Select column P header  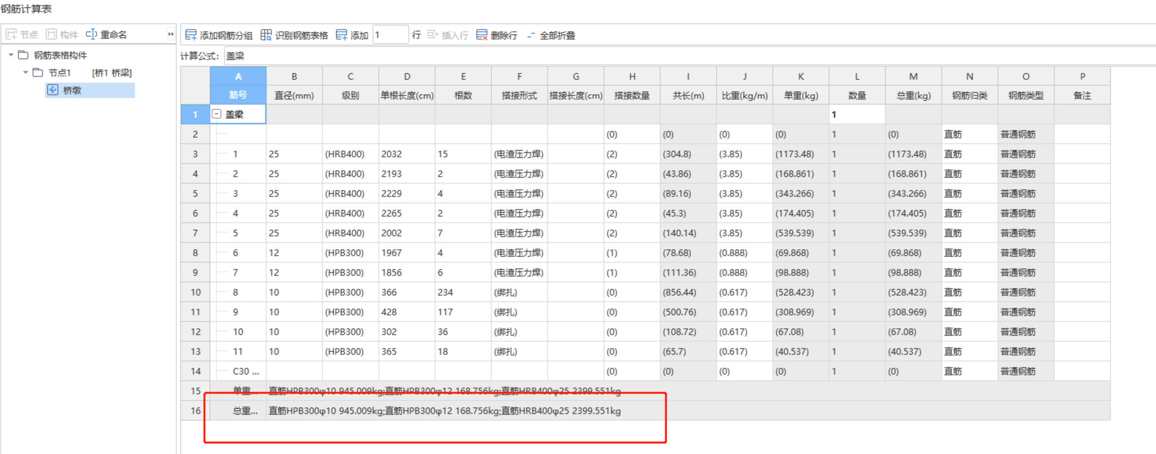(x=1082, y=76)
